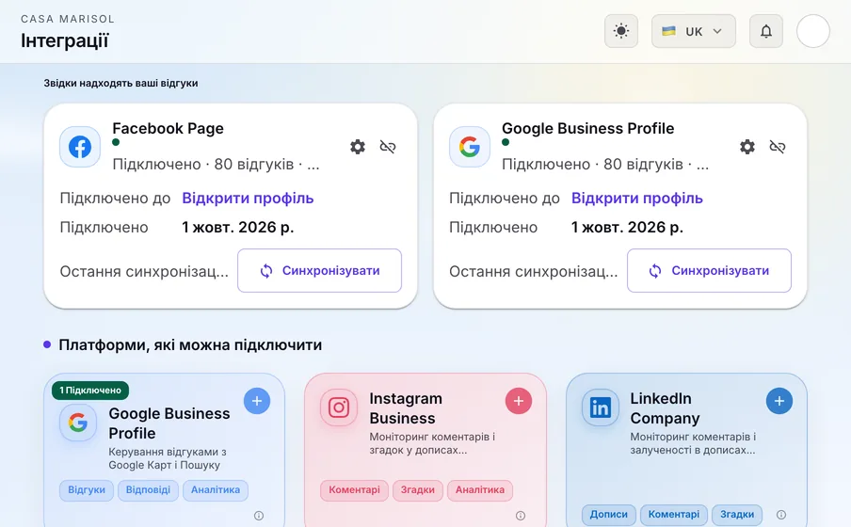Click the Instagram Business title
This screenshot has height=527, width=851.
click(406, 408)
